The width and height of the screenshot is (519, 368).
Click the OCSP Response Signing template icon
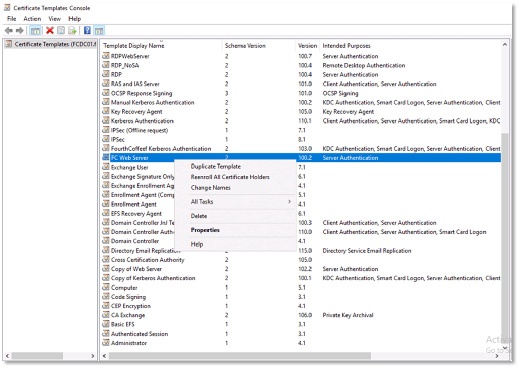point(106,93)
